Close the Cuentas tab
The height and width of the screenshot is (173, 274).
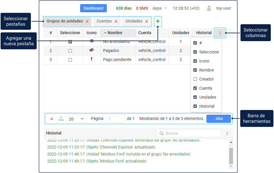point(116,21)
